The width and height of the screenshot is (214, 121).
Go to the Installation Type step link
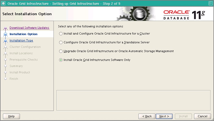coord(21,40)
